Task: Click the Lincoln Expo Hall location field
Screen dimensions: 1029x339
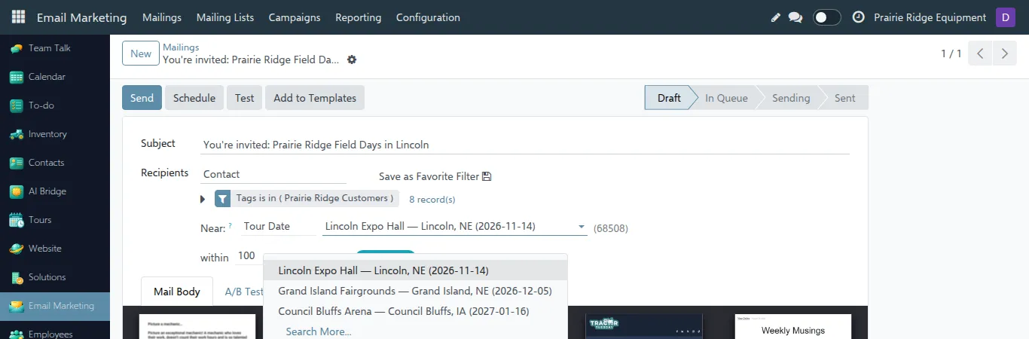Action: pos(455,226)
